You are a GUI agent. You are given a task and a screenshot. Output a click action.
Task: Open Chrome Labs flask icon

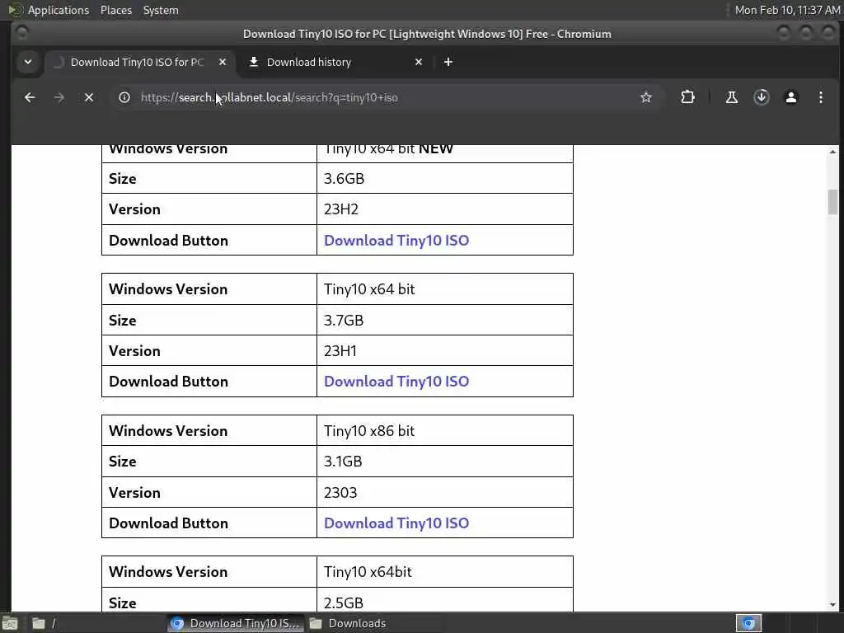click(732, 97)
